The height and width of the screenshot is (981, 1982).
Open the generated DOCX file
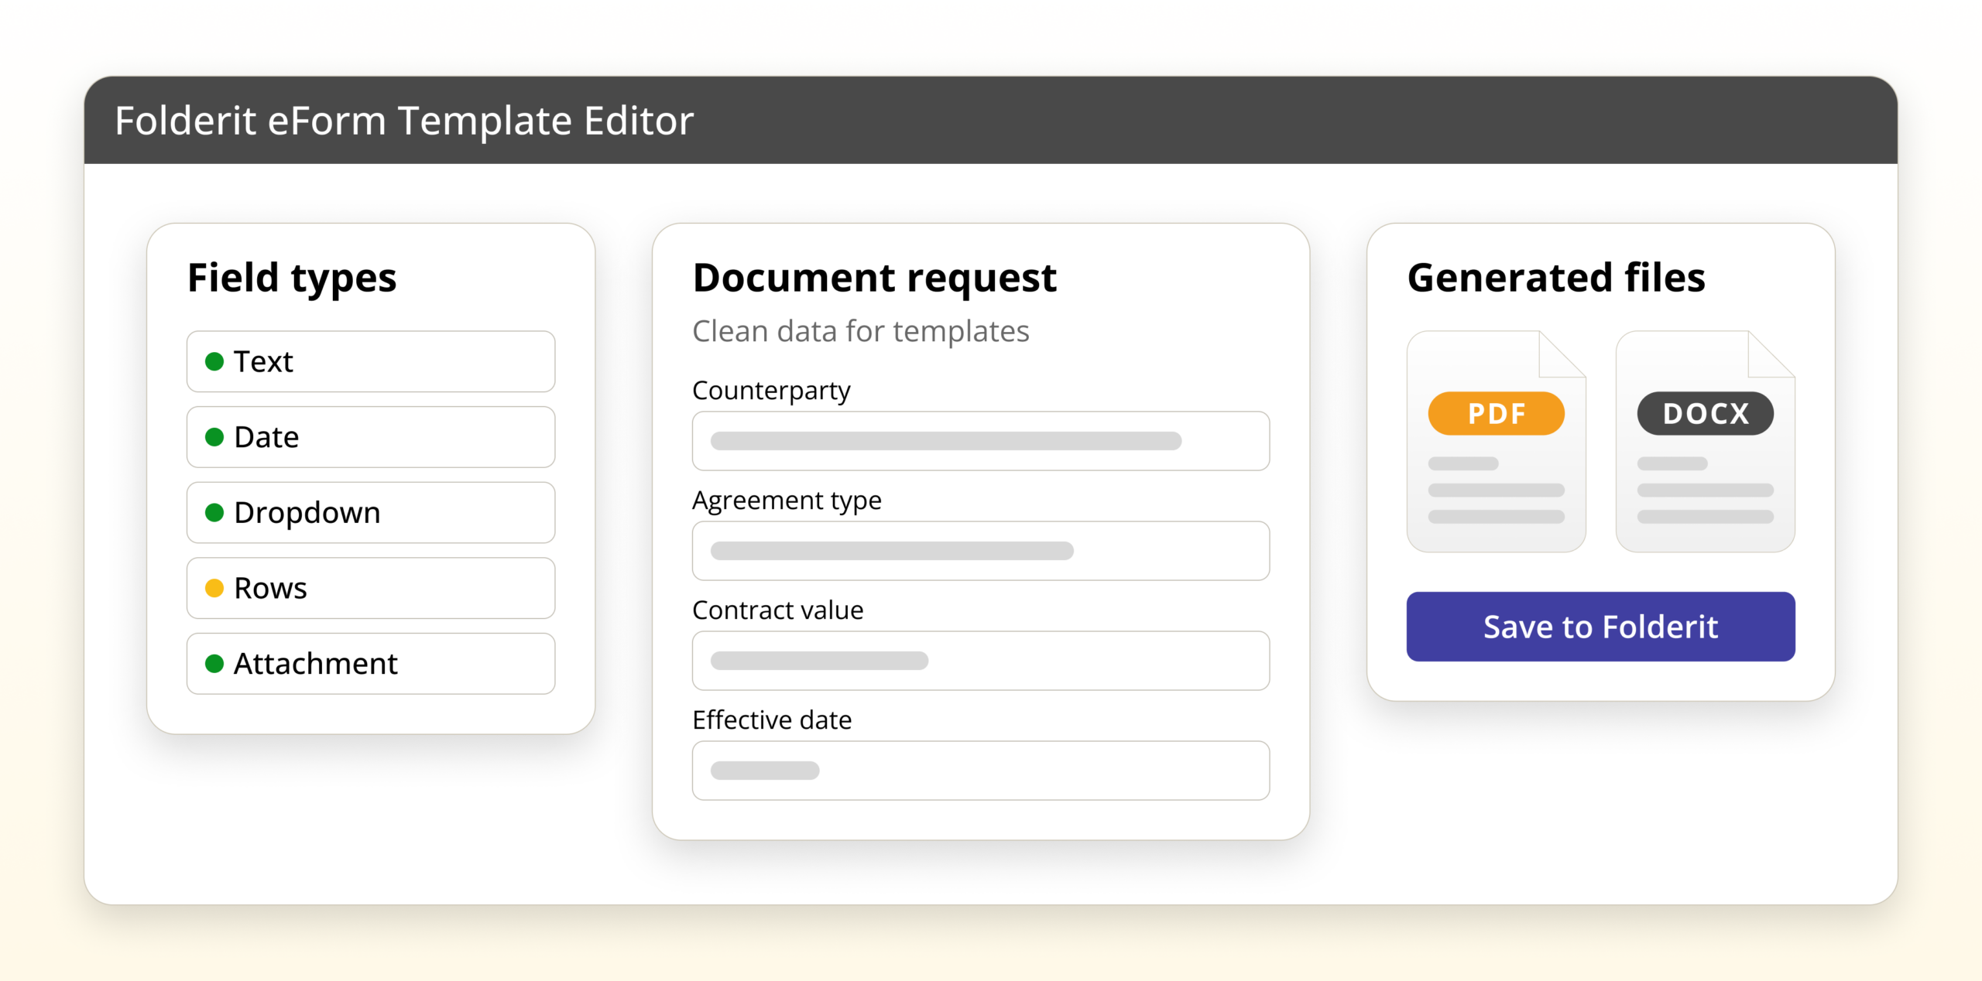[1705, 442]
